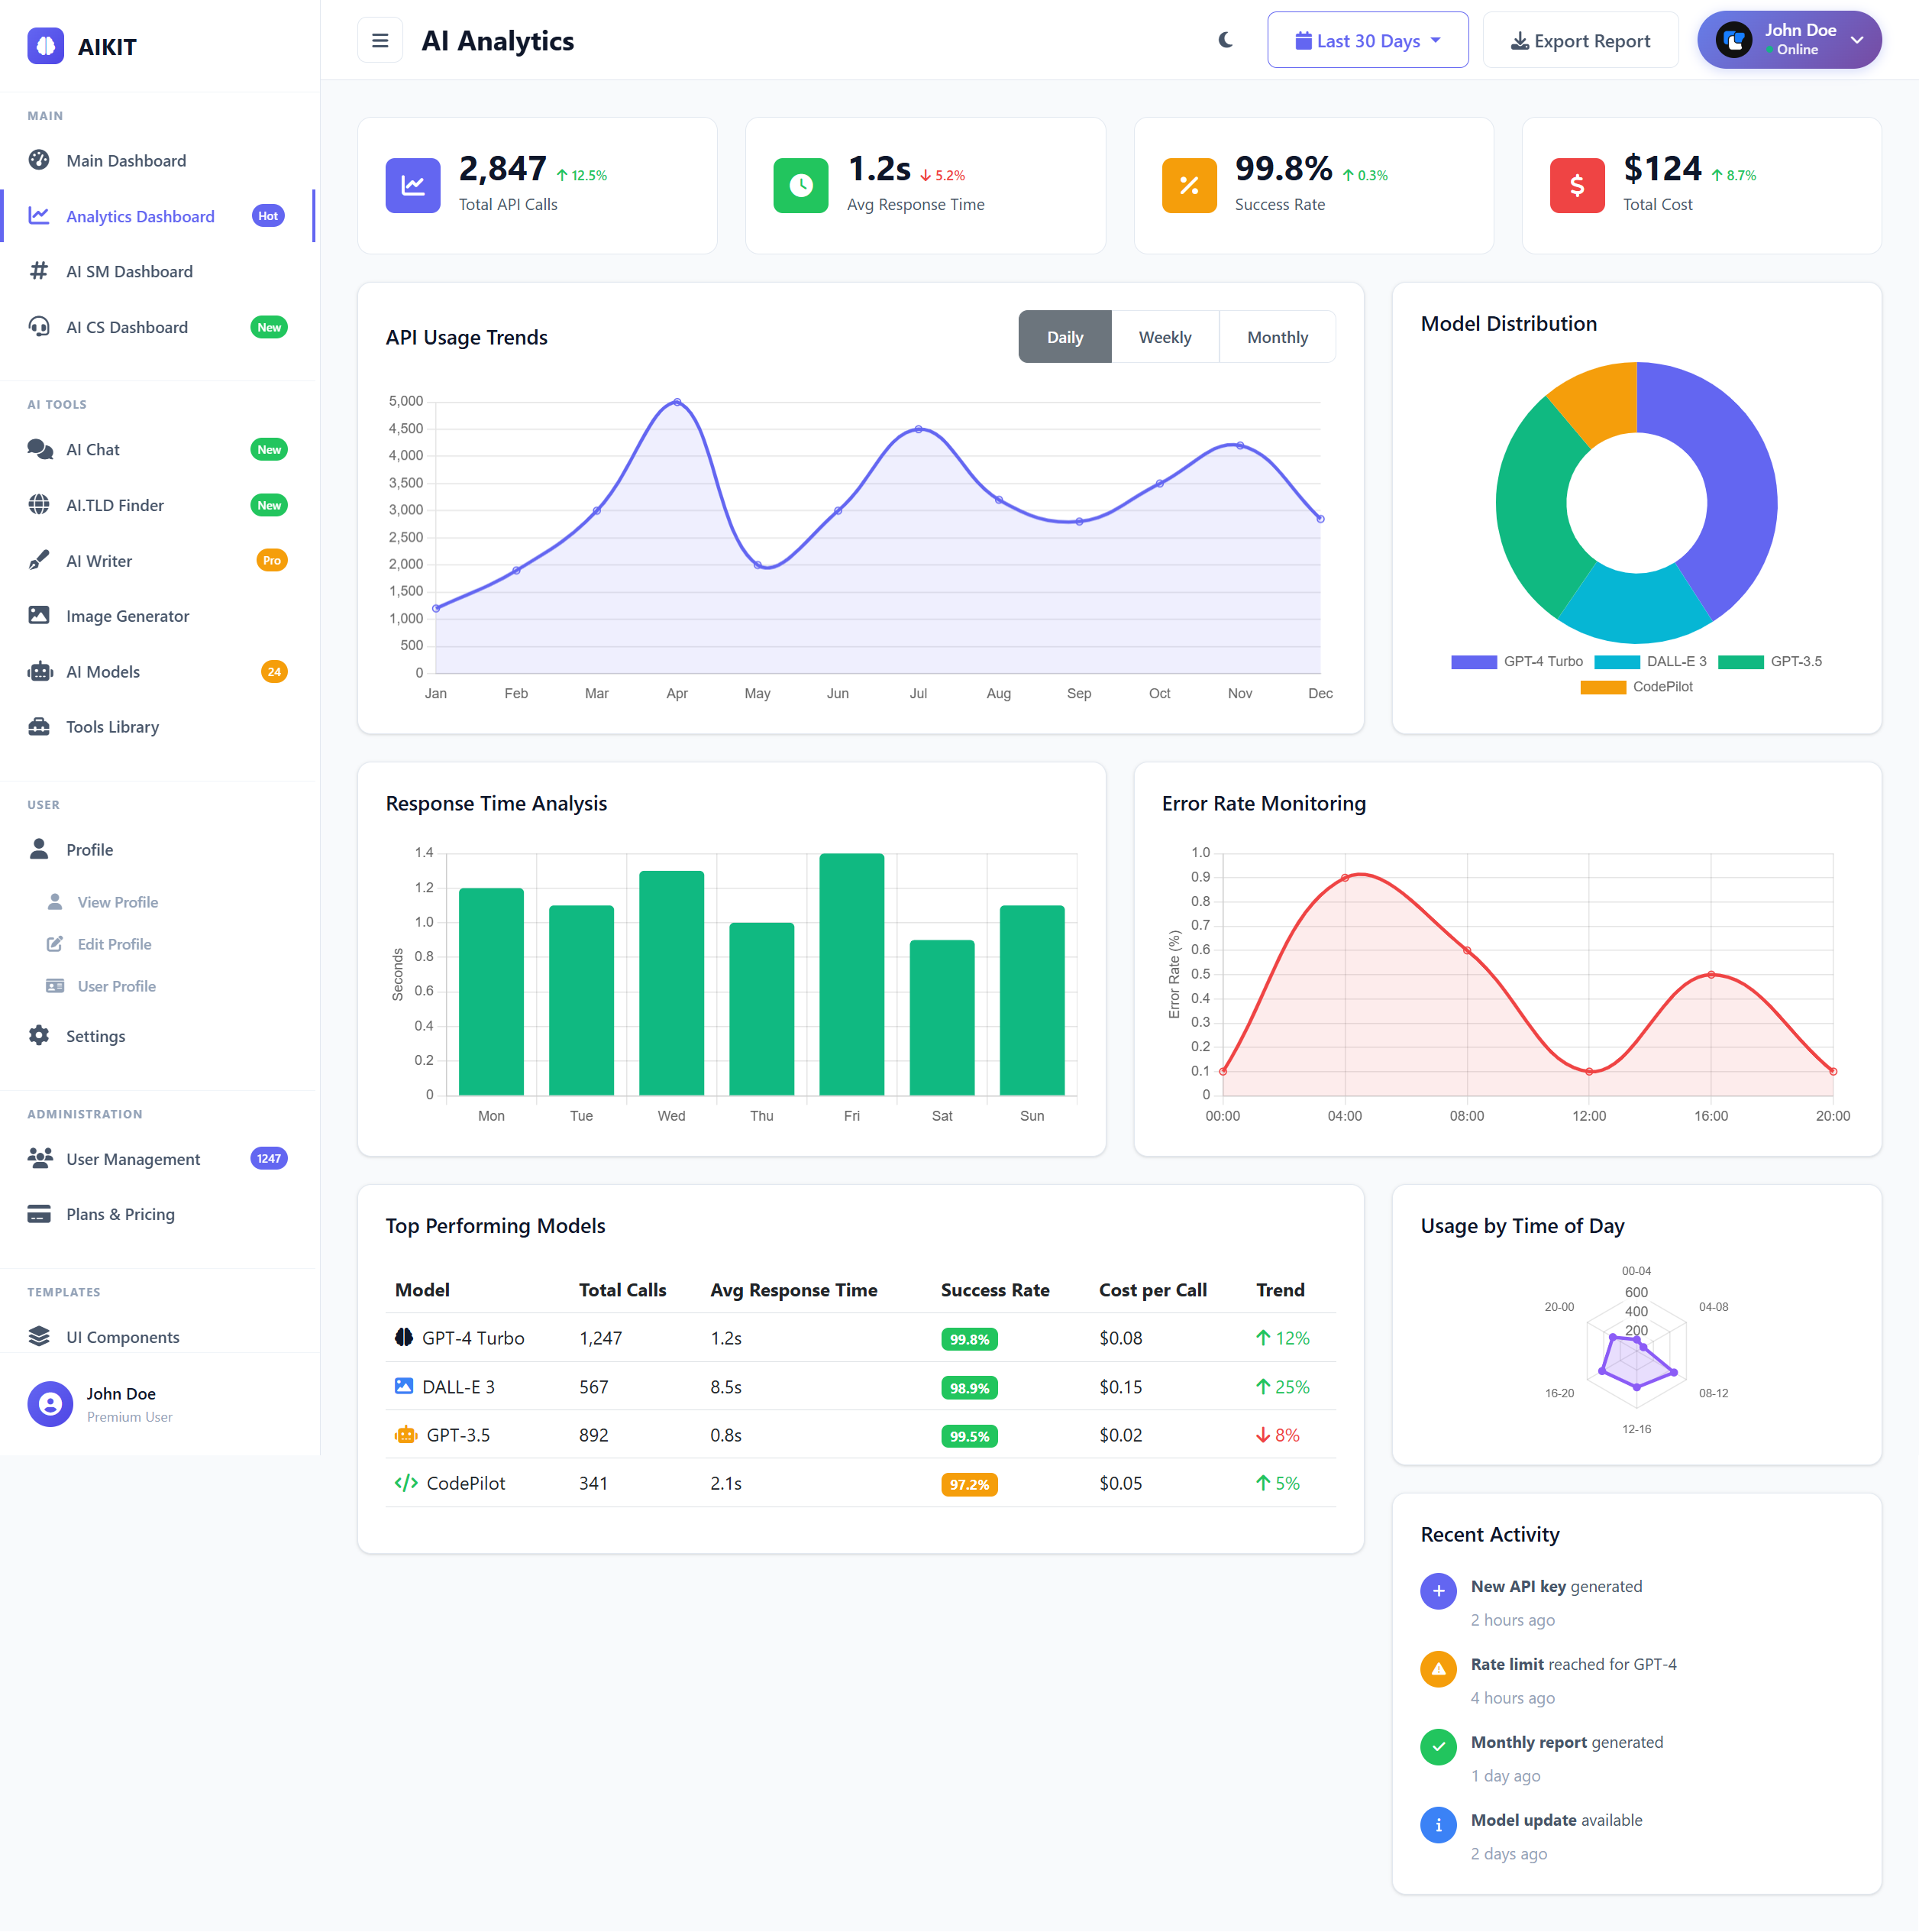Open AI Writer pen icon
Image resolution: width=1919 pixels, height=1932 pixels.
(x=39, y=561)
